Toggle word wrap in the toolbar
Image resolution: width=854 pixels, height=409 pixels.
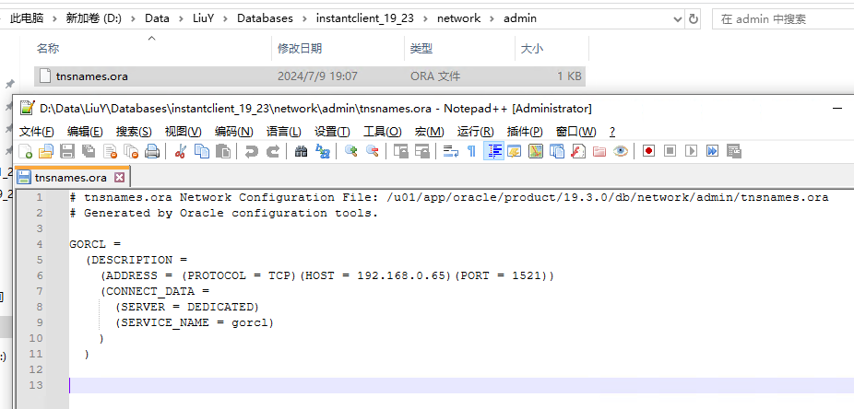450,151
